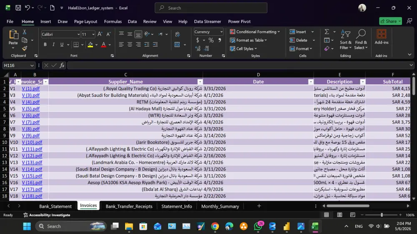Open the Supplier_Name column filter dropdown
417x234 pixels.
pyautogui.click(x=200, y=82)
